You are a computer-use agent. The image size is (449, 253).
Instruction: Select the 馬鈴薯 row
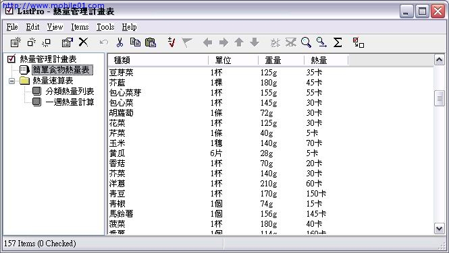(x=271, y=214)
